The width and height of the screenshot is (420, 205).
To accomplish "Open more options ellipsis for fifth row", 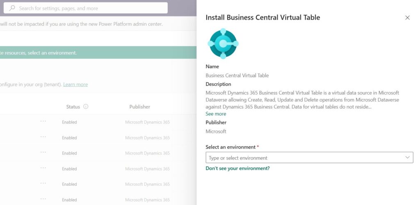I will [43, 184].
